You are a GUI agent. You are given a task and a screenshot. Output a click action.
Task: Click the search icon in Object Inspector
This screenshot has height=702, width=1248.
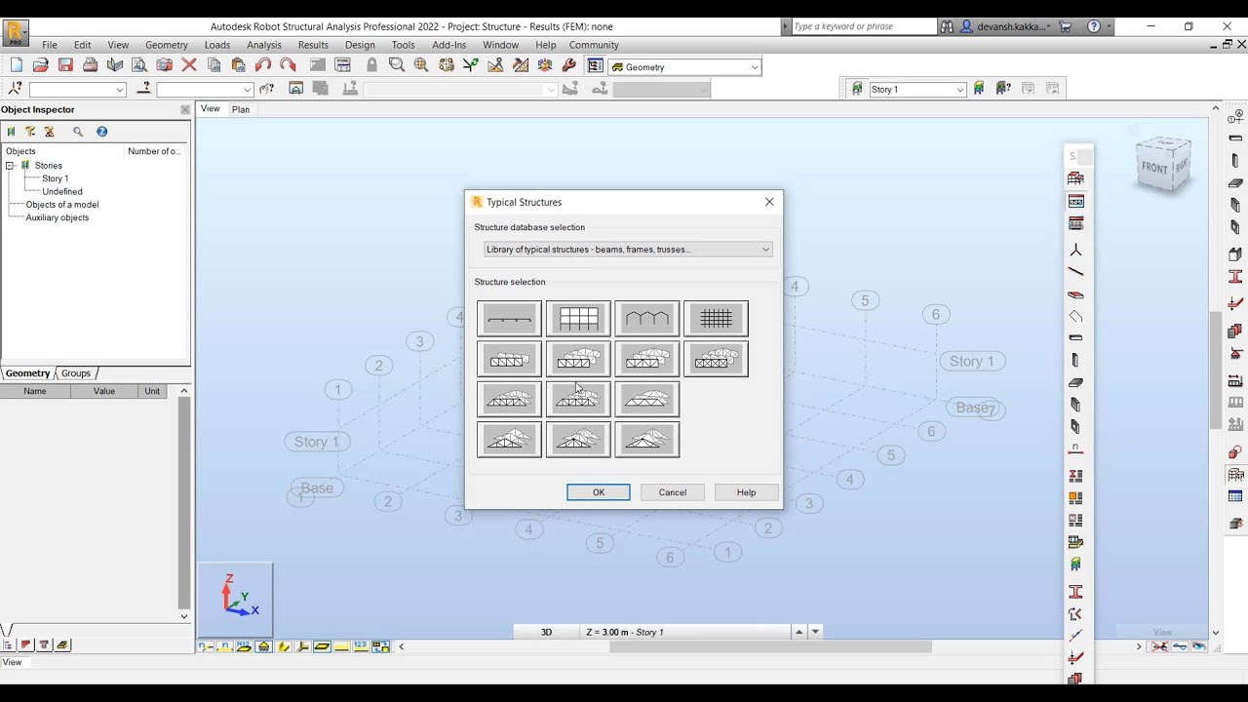(78, 132)
